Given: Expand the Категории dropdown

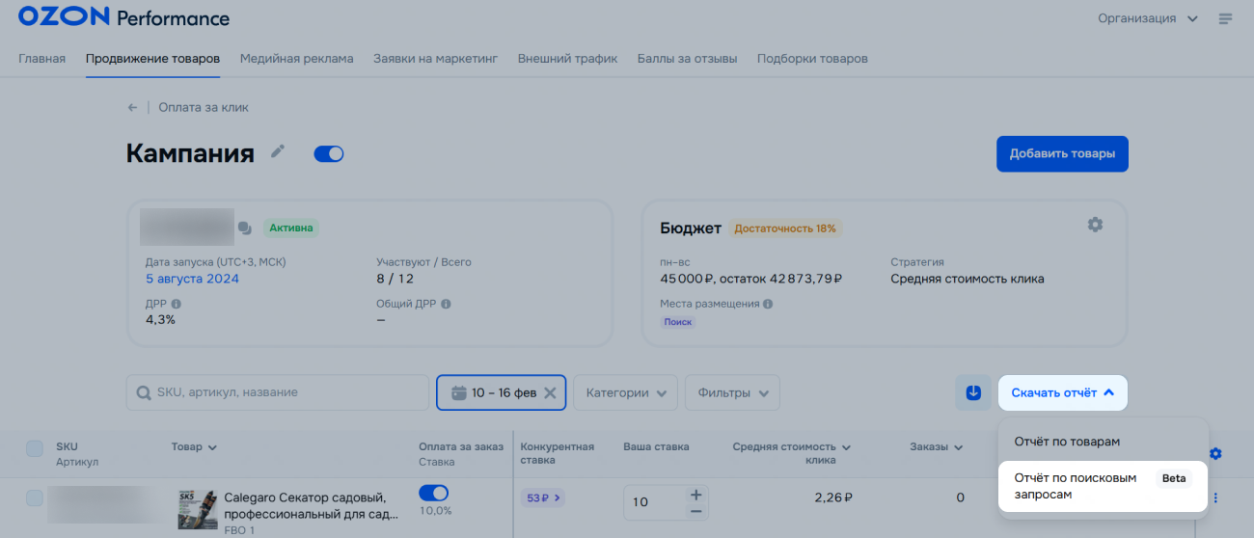Looking at the screenshot, I should [x=625, y=392].
